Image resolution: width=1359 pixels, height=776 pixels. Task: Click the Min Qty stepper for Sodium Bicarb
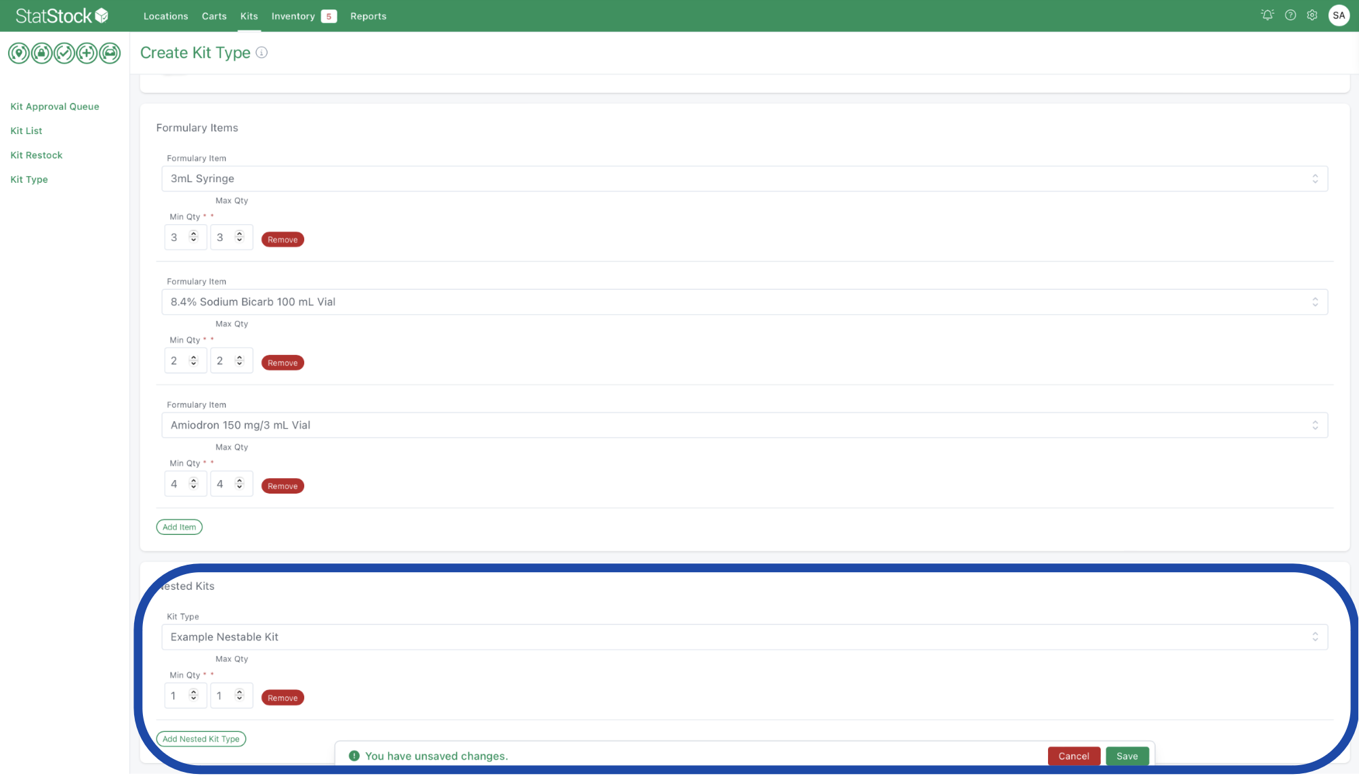pyautogui.click(x=193, y=360)
